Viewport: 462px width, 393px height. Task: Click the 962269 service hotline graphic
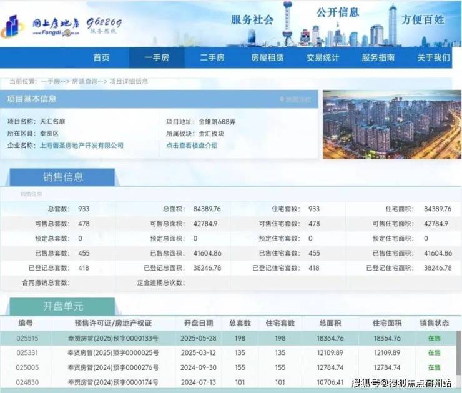pyautogui.click(x=104, y=25)
